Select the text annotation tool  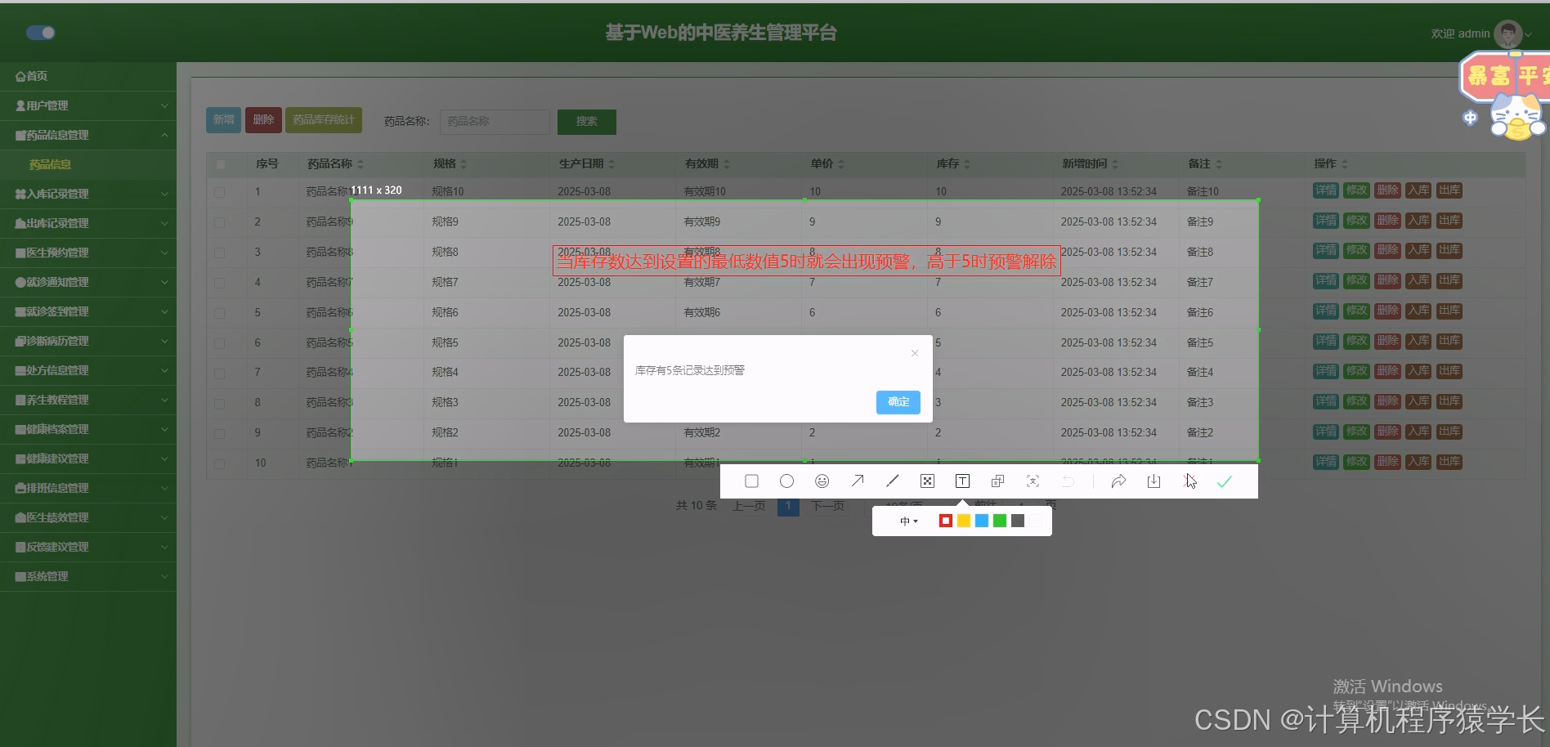coord(962,481)
